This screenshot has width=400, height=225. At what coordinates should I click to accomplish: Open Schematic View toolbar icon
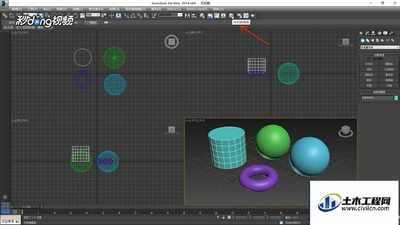(223, 16)
